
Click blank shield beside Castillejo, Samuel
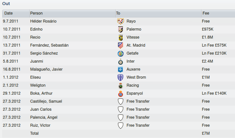[x=120, y=102]
